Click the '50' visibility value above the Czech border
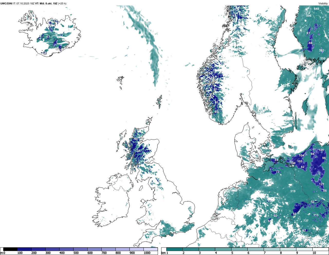Screen dimensions: 329x255 [313, 202]
